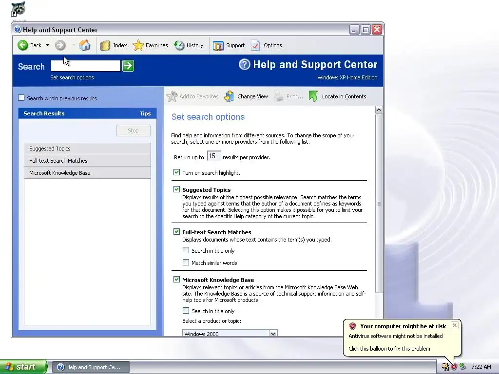Image resolution: width=499 pixels, height=374 pixels.
Task: Click the Back label in toolbar
Action: (x=36, y=45)
